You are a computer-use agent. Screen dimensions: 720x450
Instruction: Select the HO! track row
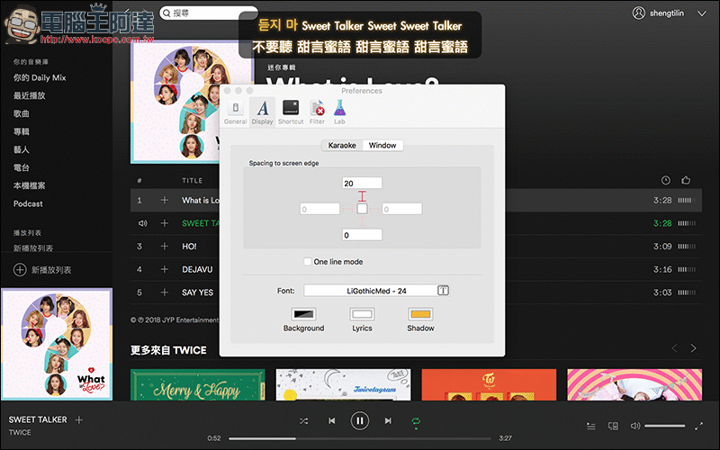pyautogui.click(x=416, y=247)
